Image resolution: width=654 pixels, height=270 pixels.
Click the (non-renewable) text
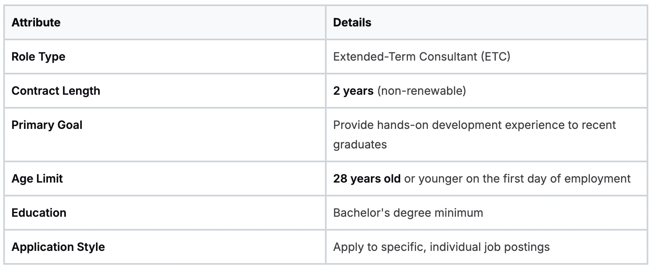point(422,91)
